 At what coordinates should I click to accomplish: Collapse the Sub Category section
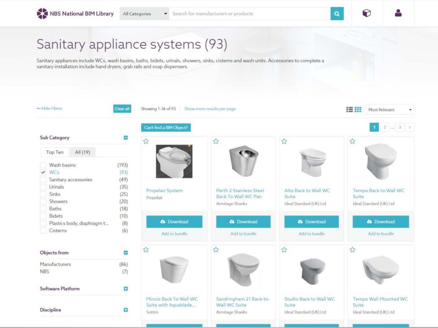tap(126, 137)
